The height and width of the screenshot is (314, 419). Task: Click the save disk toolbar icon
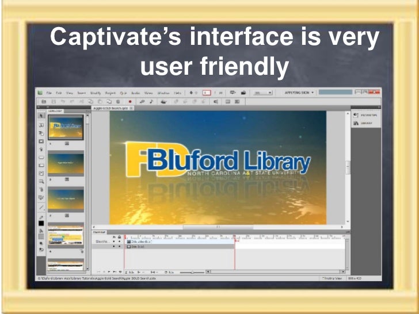tap(54, 101)
